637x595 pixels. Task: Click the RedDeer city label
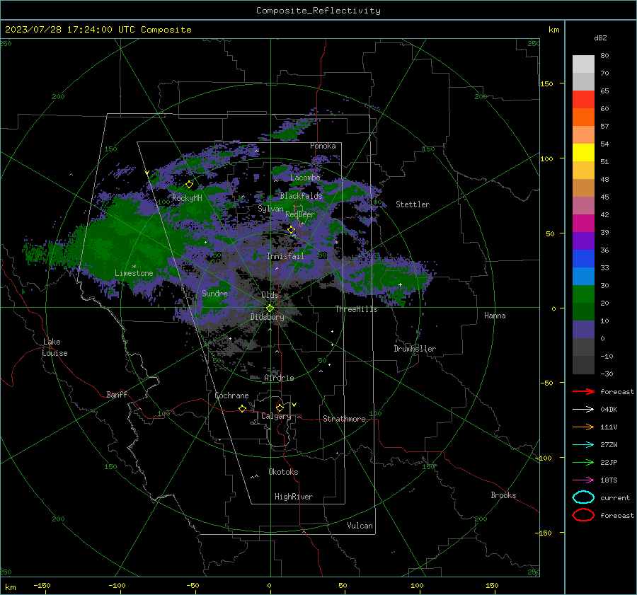300,214
